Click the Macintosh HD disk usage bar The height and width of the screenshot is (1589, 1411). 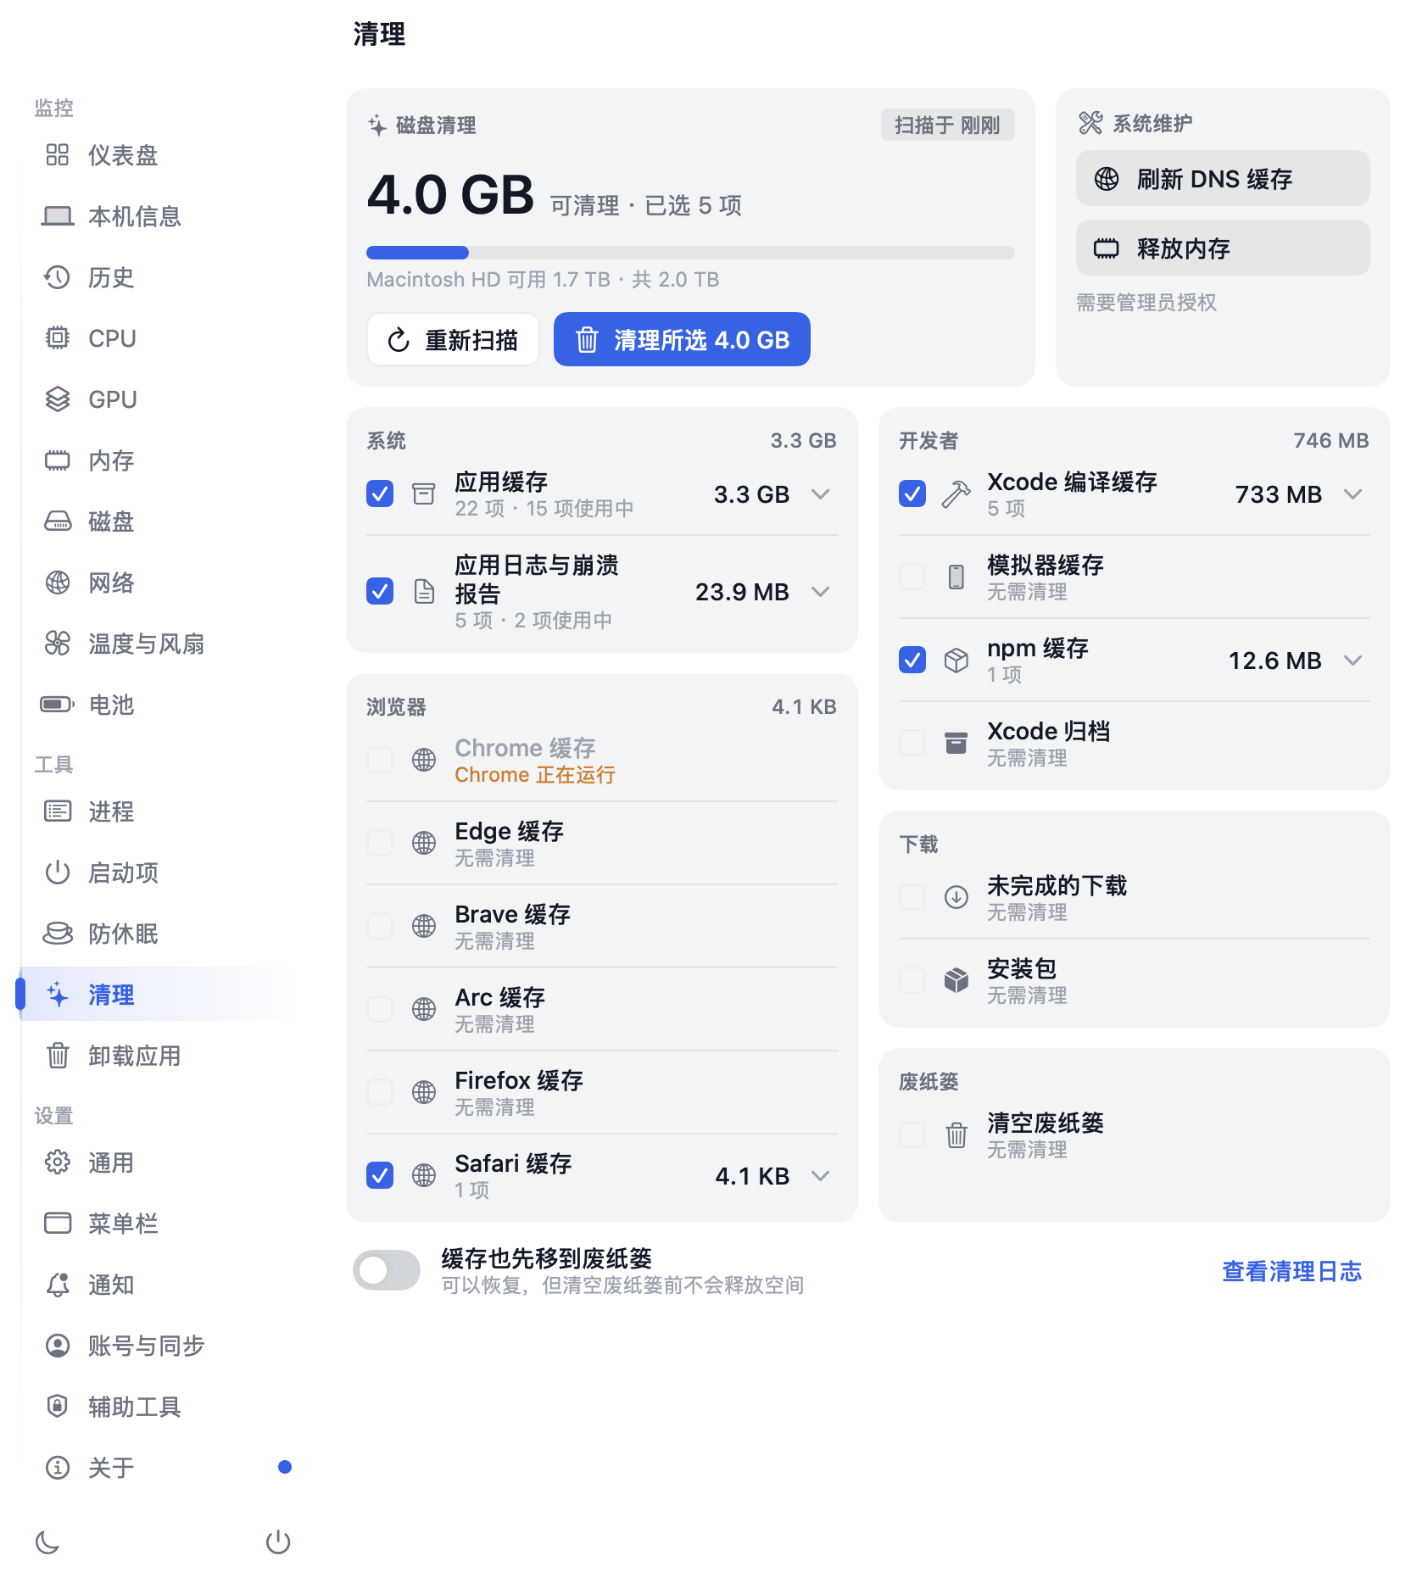(x=690, y=253)
